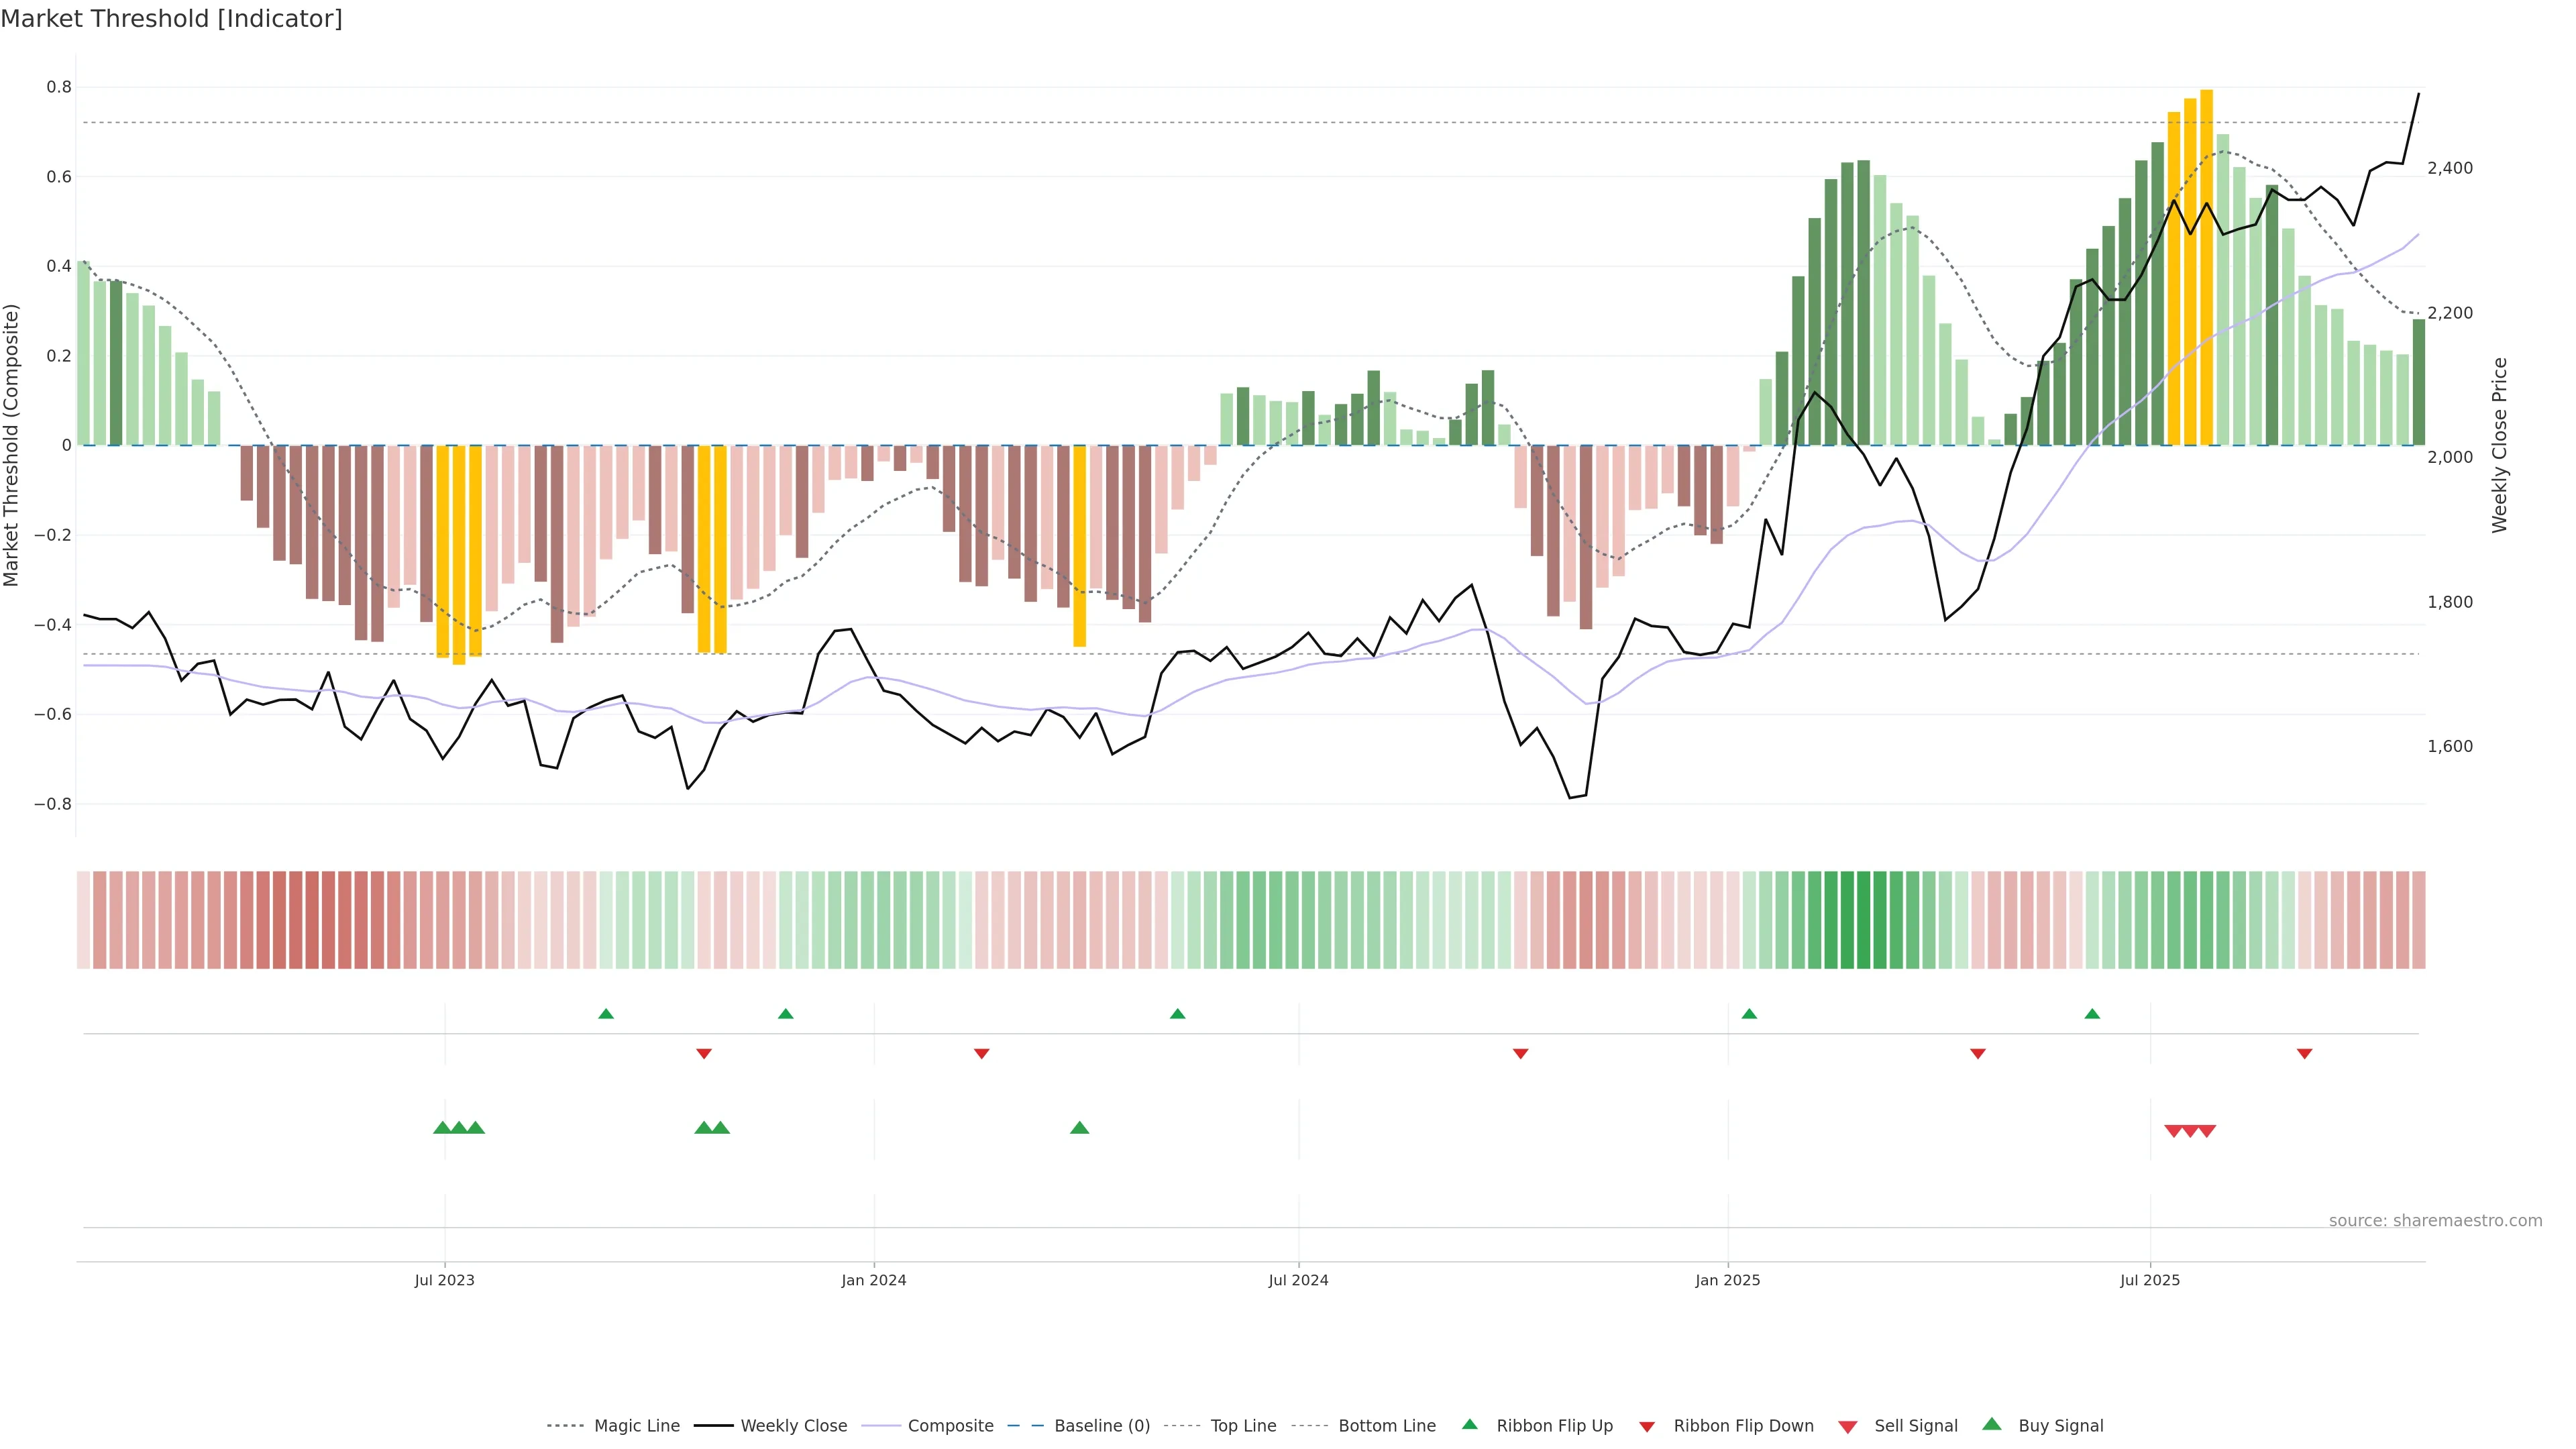Click the Ribbon Flip Up legend triangle
Viewport: 2576px width, 1449px height.
[x=1469, y=1424]
